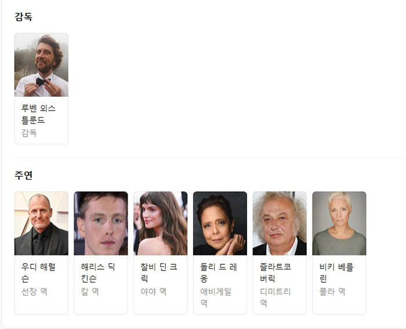Viewport: 406px width, 329px height.
Task: Click the 선장 역 role text
Action: coord(34,292)
